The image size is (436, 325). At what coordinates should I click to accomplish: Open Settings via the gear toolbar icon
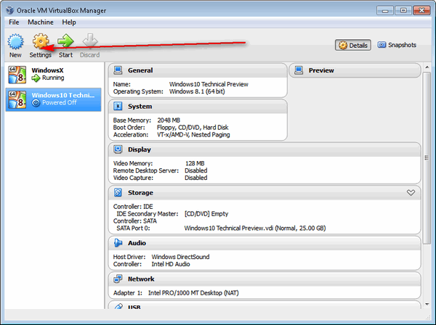point(41,41)
